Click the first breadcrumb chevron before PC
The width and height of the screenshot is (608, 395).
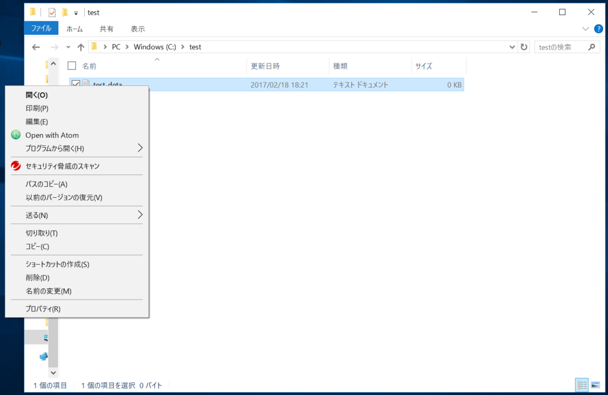[104, 47]
